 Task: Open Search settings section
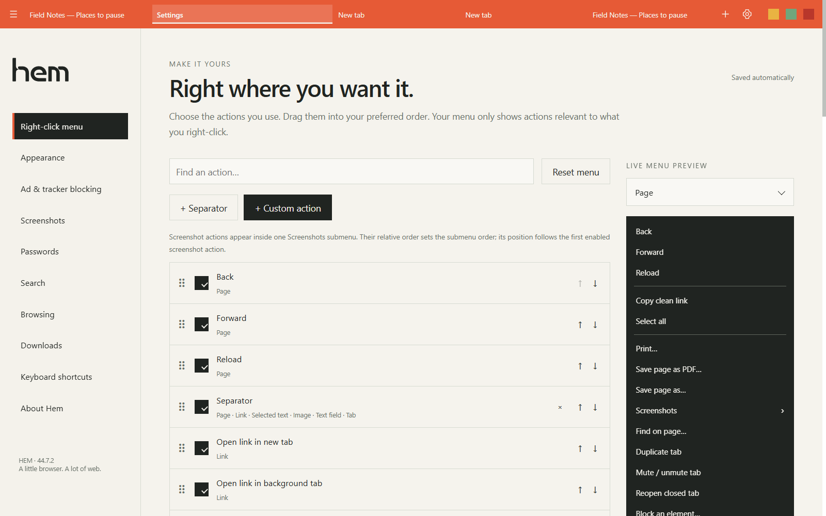tap(70, 283)
